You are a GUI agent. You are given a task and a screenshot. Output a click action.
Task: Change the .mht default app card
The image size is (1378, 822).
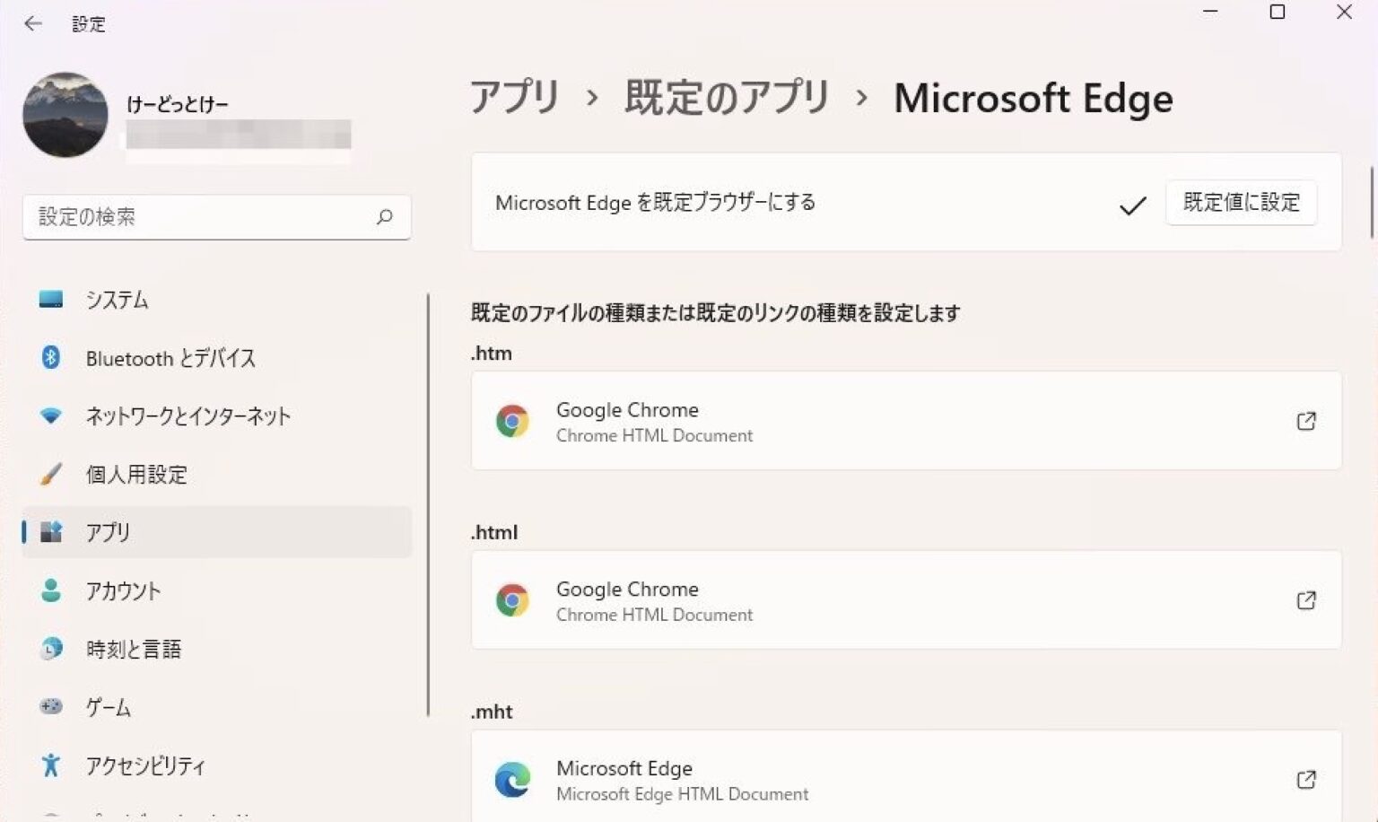tap(906, 776)
